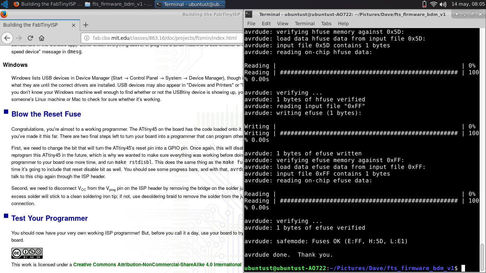Screen dimensions: 486x273
Task: Click the 'reading input file "0xFF"' line
Action: (x=305, y=106)
